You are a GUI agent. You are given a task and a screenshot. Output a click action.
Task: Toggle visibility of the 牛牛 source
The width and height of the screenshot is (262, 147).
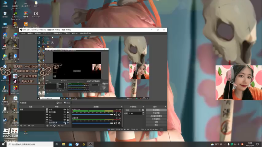(x=65, y=109)
